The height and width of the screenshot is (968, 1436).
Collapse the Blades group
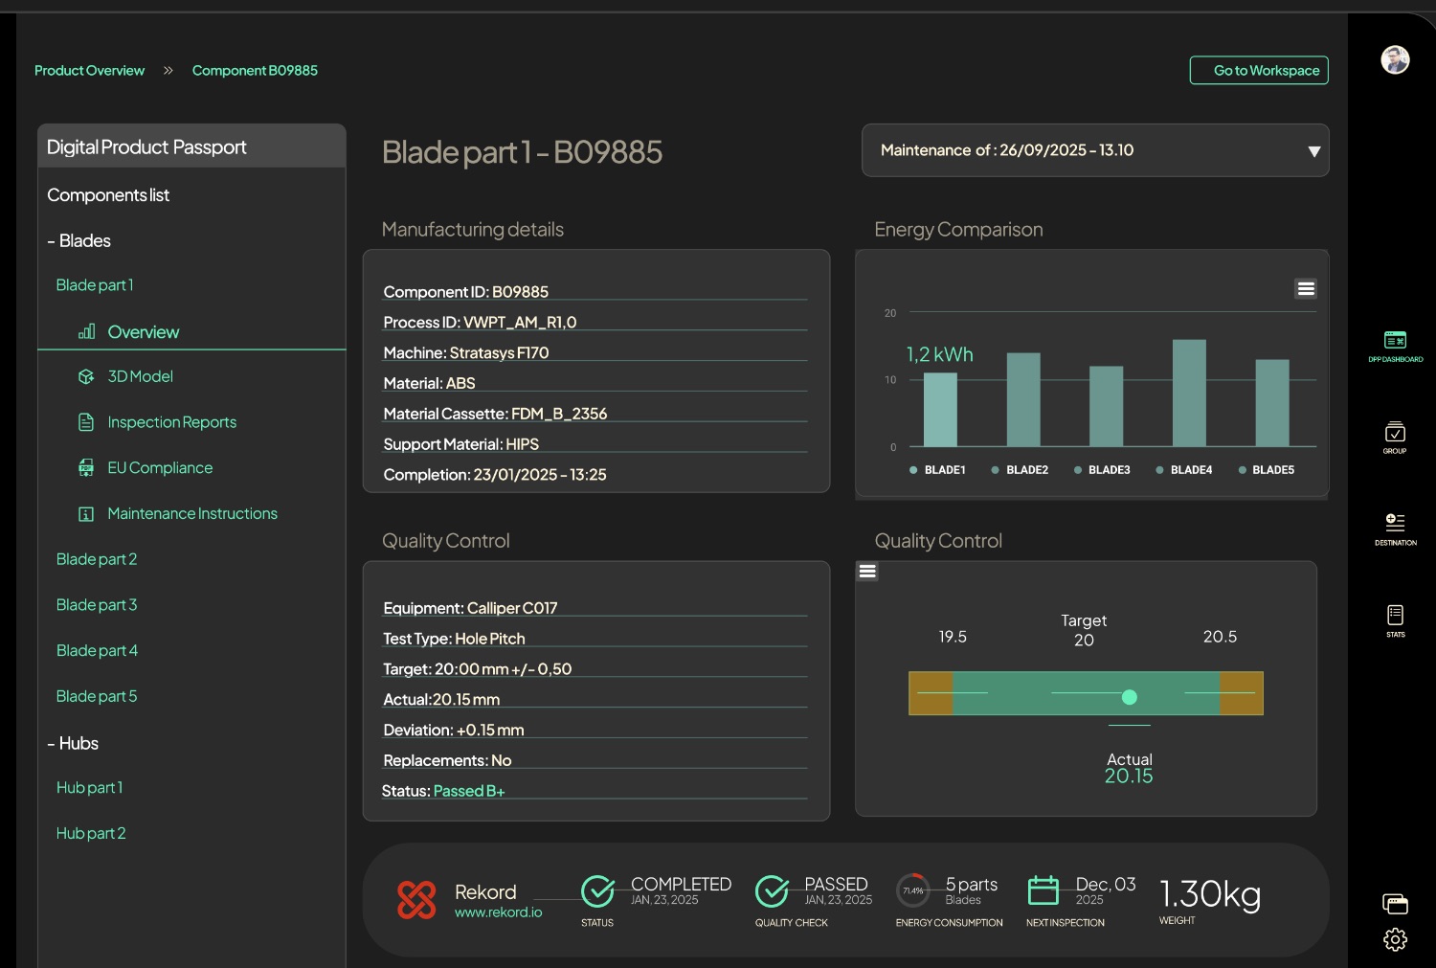(79, 241)
